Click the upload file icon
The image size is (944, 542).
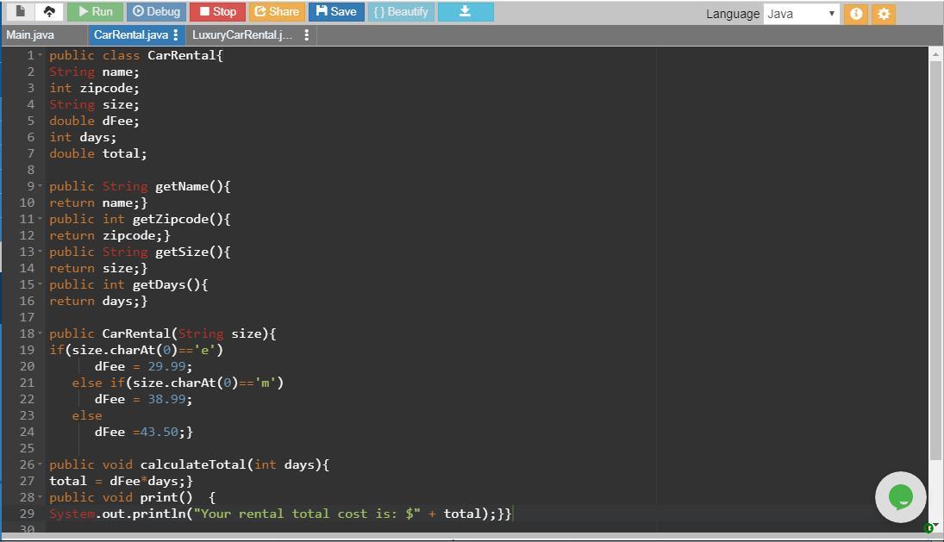(x=49, y=11)
